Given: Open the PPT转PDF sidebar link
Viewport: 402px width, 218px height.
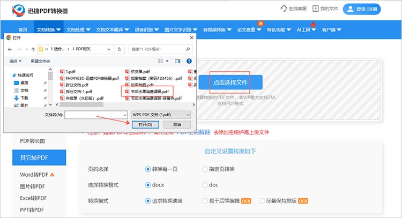Looking at the screenshot, I should [32, 210].
